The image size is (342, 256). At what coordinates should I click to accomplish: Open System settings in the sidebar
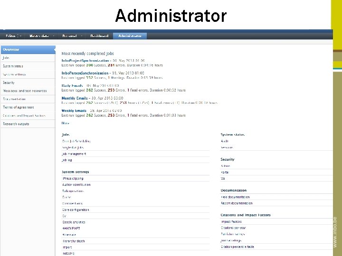pyautogui.click(x=28, y=74)
